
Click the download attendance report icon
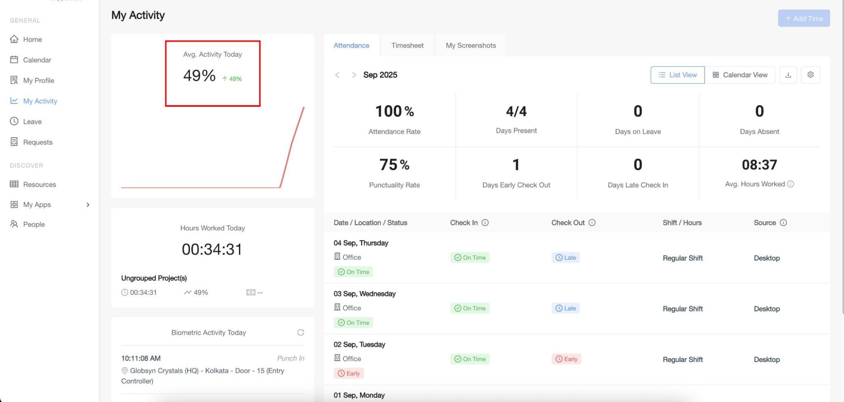coord(788,75)
